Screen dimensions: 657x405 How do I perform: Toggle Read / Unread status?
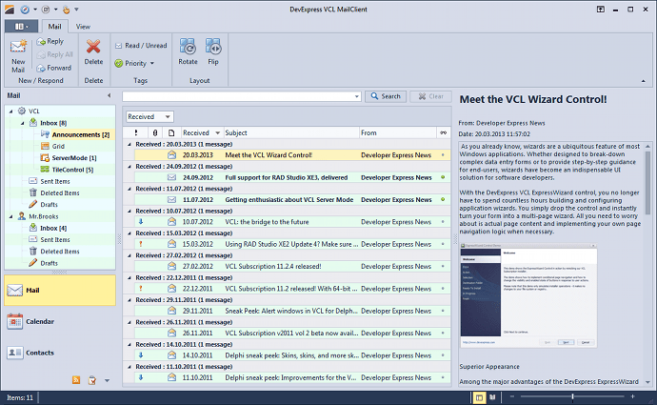pos(141,46)
